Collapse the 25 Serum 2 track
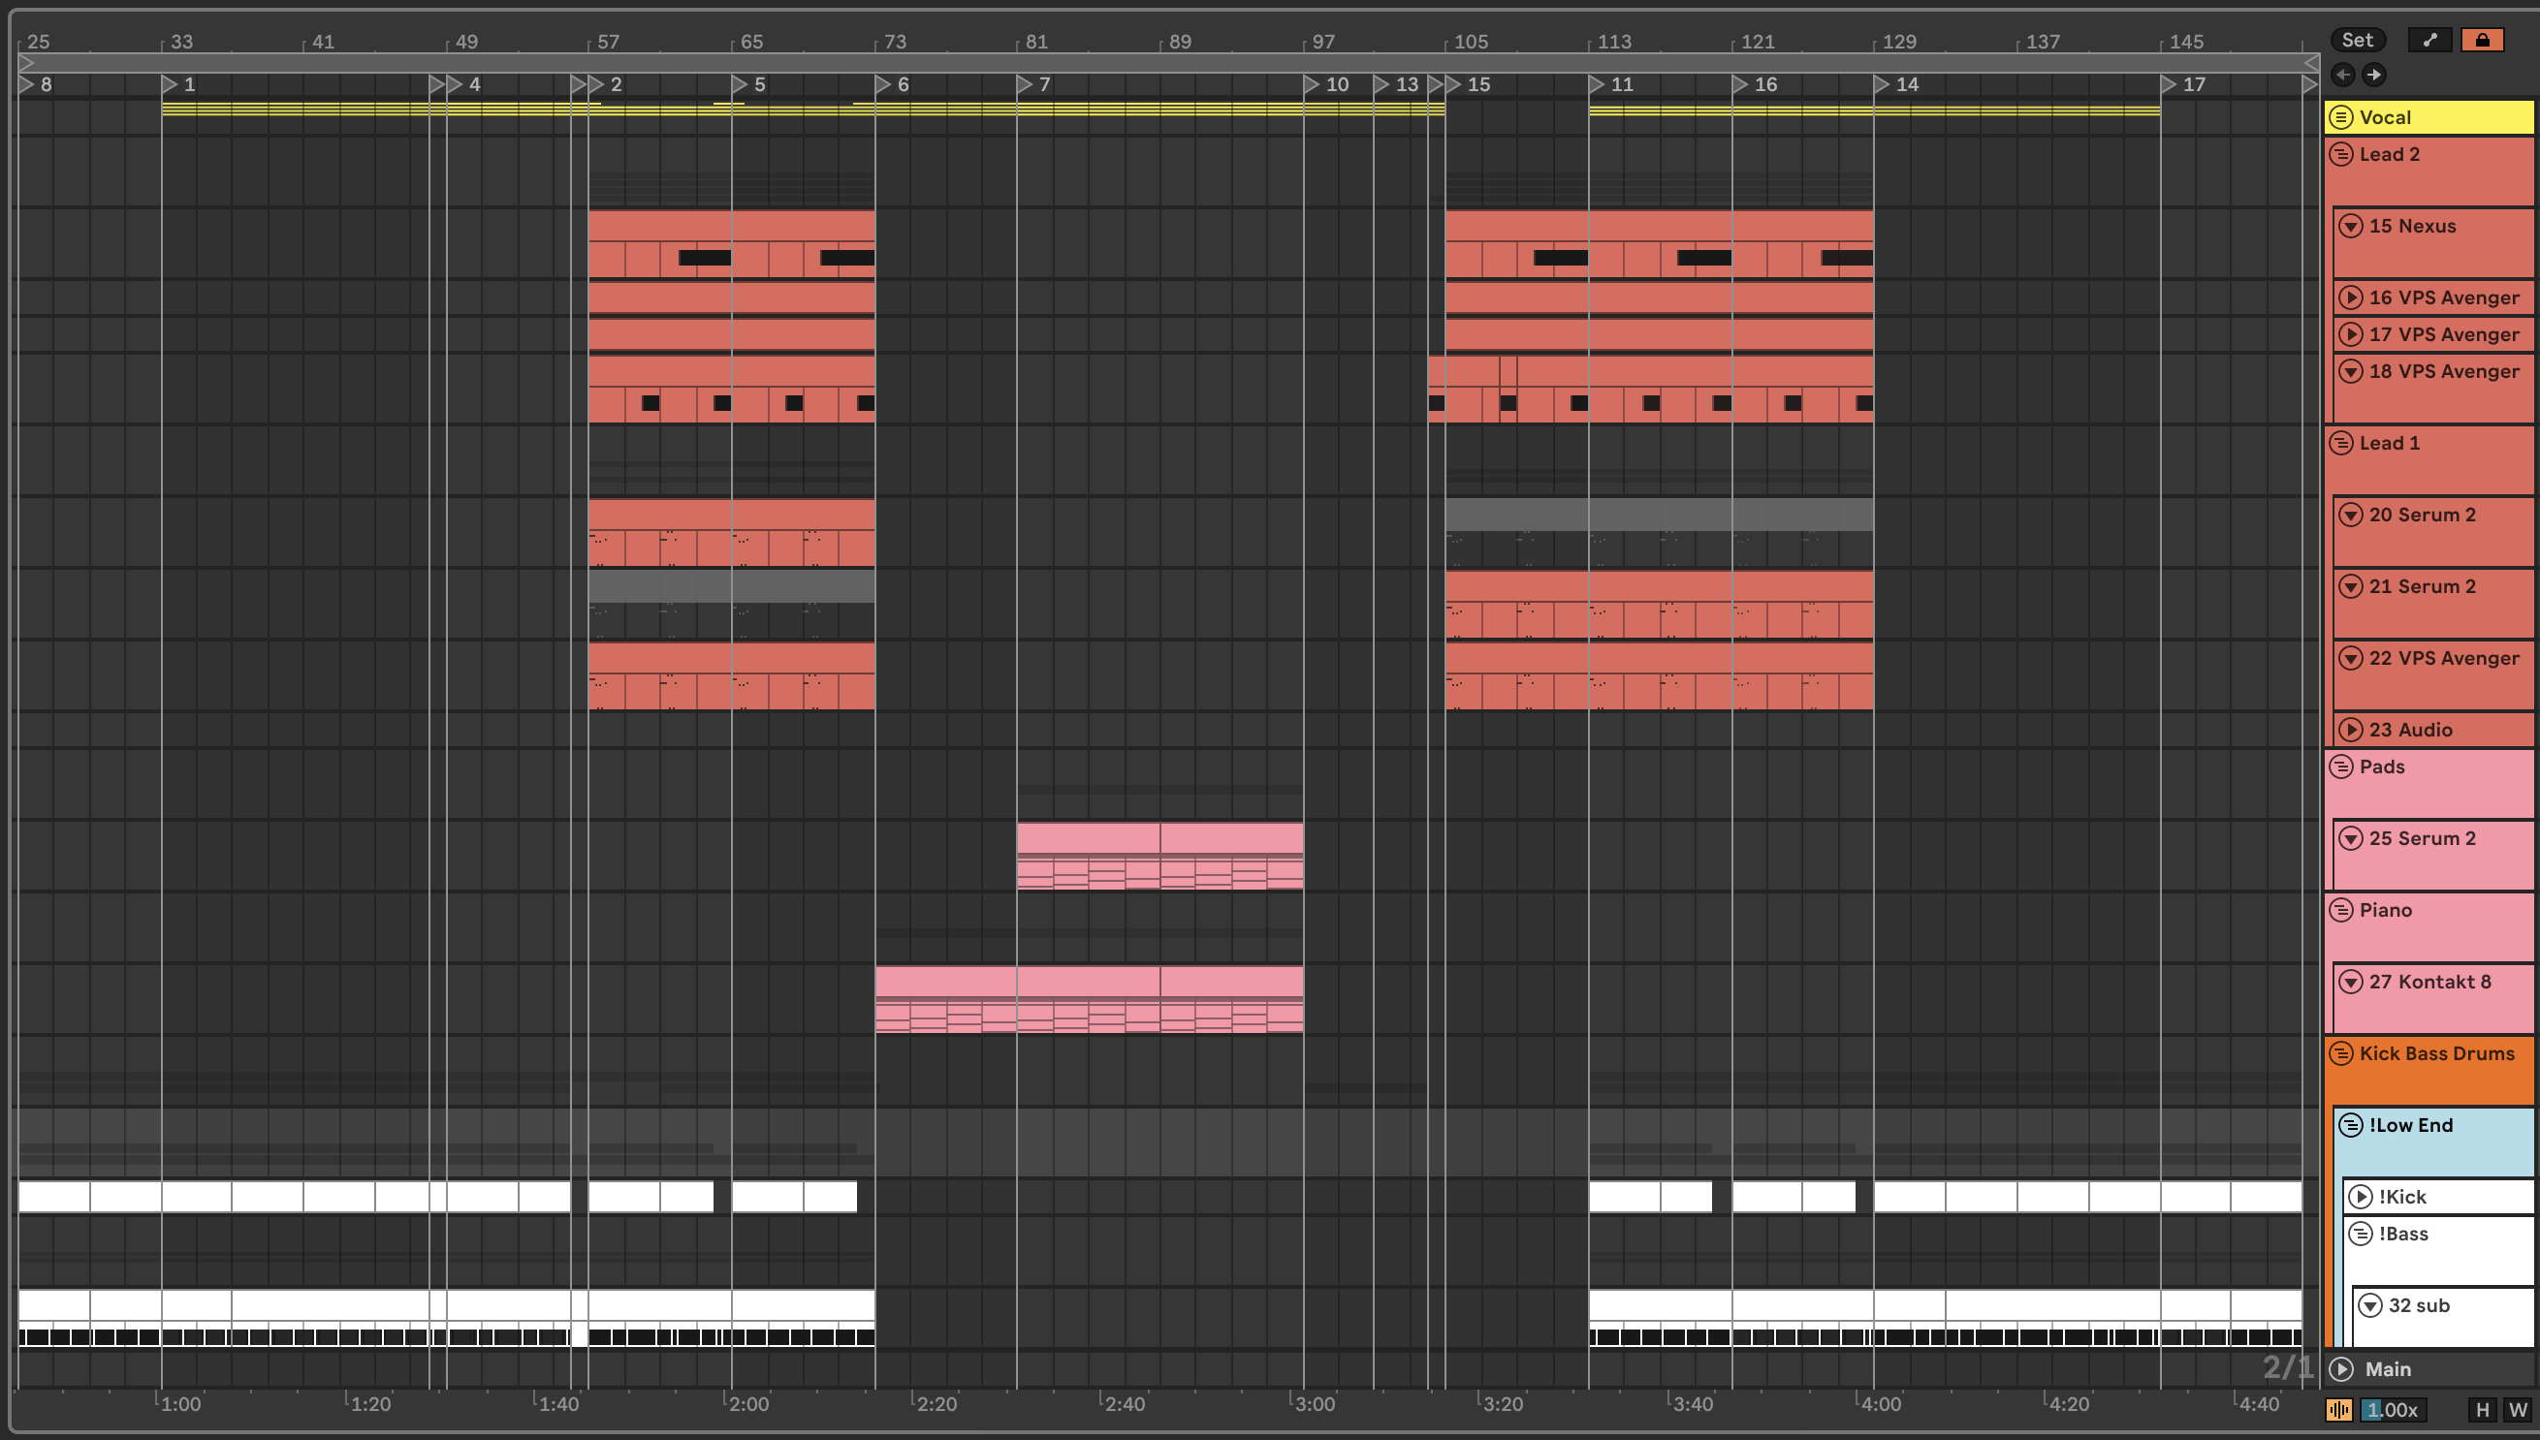The width and height of the screenshot is (2540, 1440). (x=2351, y=838)
